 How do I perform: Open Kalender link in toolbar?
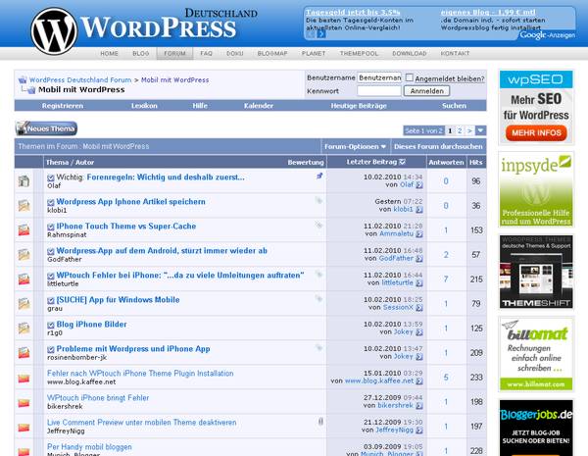tap(259, 106)
